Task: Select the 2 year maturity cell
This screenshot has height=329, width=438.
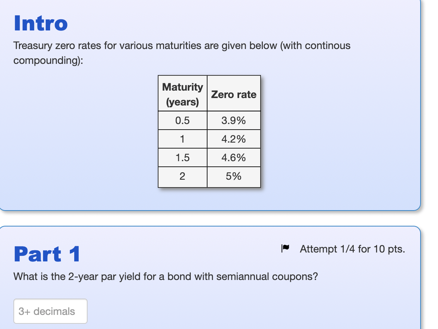Action: (182, 176)
